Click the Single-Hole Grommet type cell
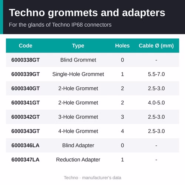The image size is (185, 185). (x=78, y=74)
